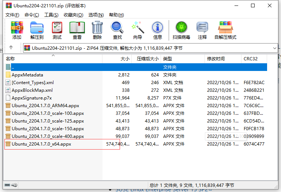Click the AppxBlockMap.xml file icon
This screenshot has width=281, height=192.
point(8,90)
